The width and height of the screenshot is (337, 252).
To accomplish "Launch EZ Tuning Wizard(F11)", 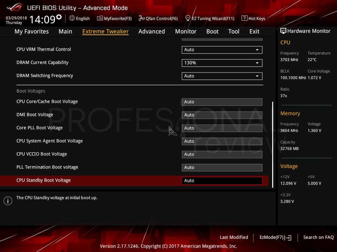I will pos(213,18).
